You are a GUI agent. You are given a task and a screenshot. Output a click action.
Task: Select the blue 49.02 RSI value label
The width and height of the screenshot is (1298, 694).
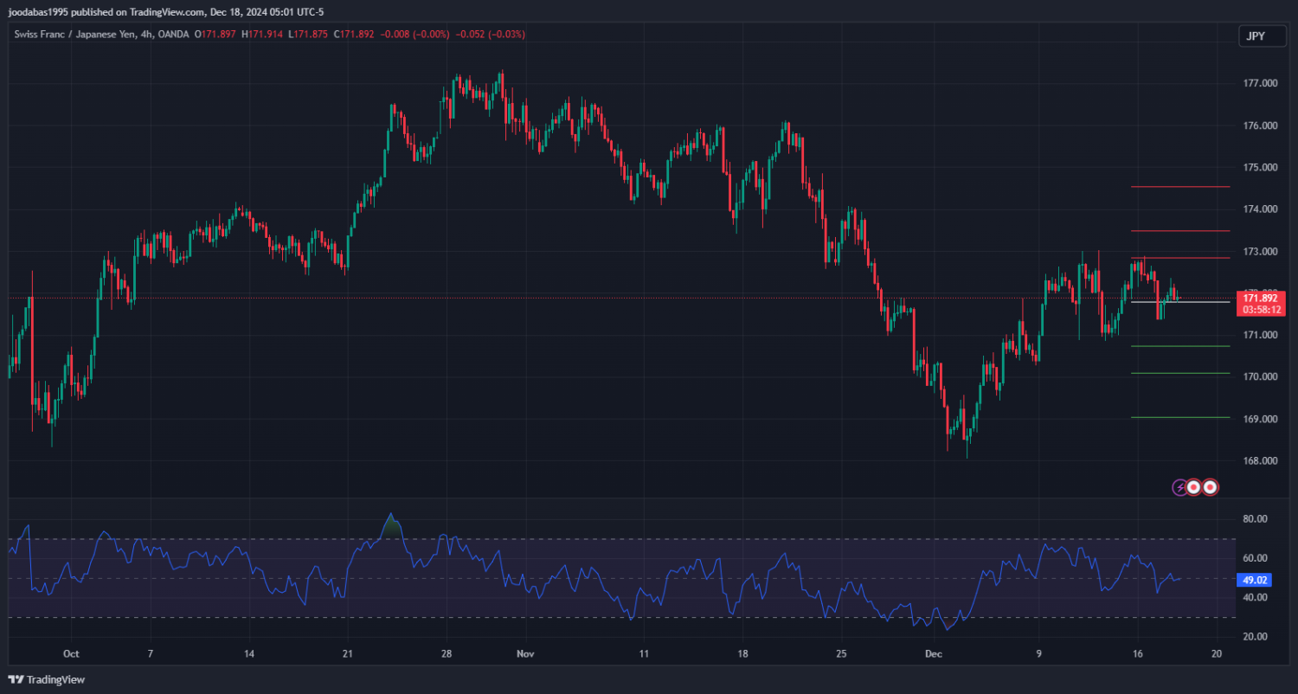[x=1255, y=581]
